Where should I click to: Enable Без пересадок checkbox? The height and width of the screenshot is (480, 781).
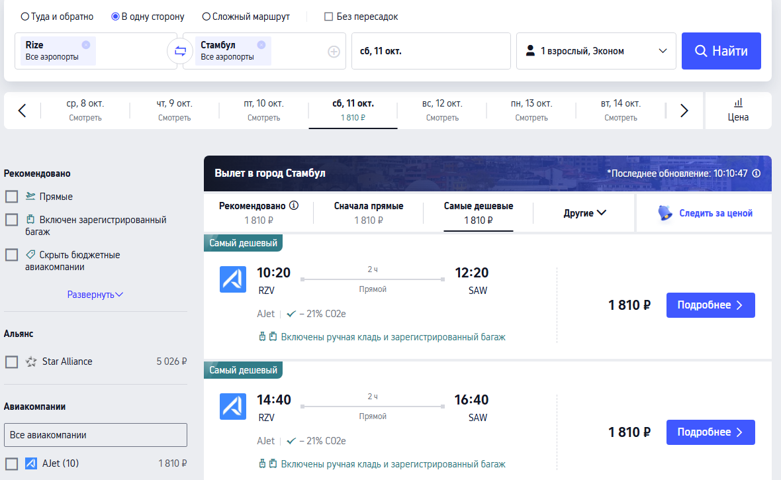coord(328,17)
